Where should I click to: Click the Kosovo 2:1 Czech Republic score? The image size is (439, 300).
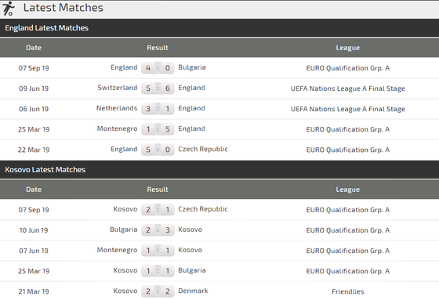(158, 209)
